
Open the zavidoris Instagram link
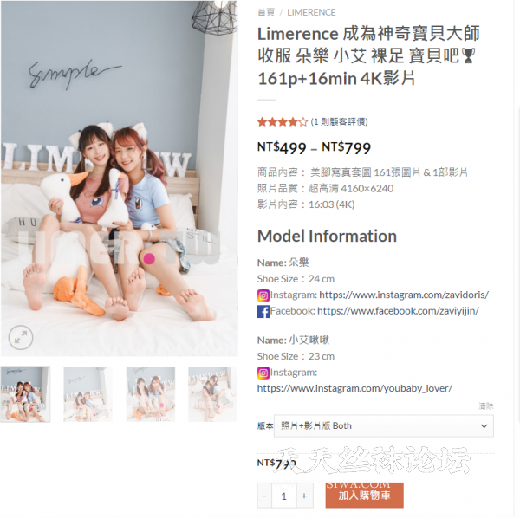coord(404,295)
